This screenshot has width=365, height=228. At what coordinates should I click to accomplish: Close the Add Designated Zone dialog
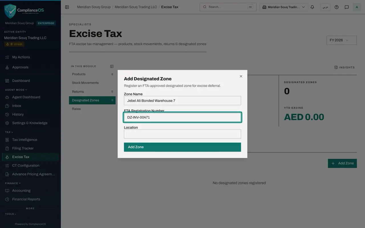click(241, 76)
